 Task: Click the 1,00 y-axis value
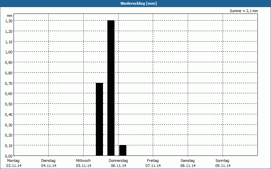9,52
